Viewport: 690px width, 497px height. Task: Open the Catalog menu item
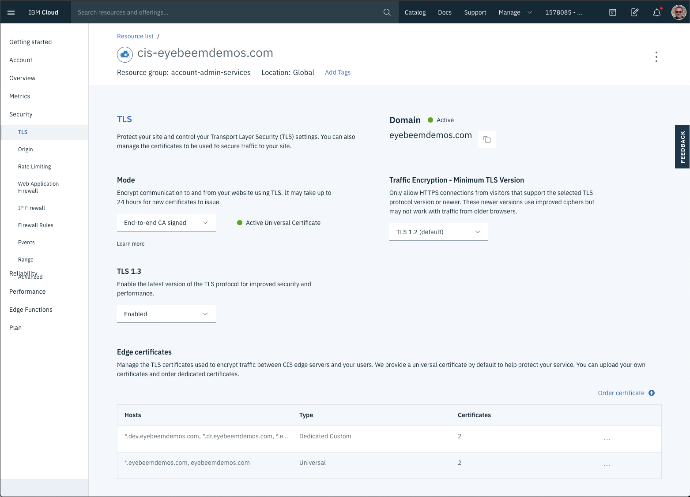415,12
